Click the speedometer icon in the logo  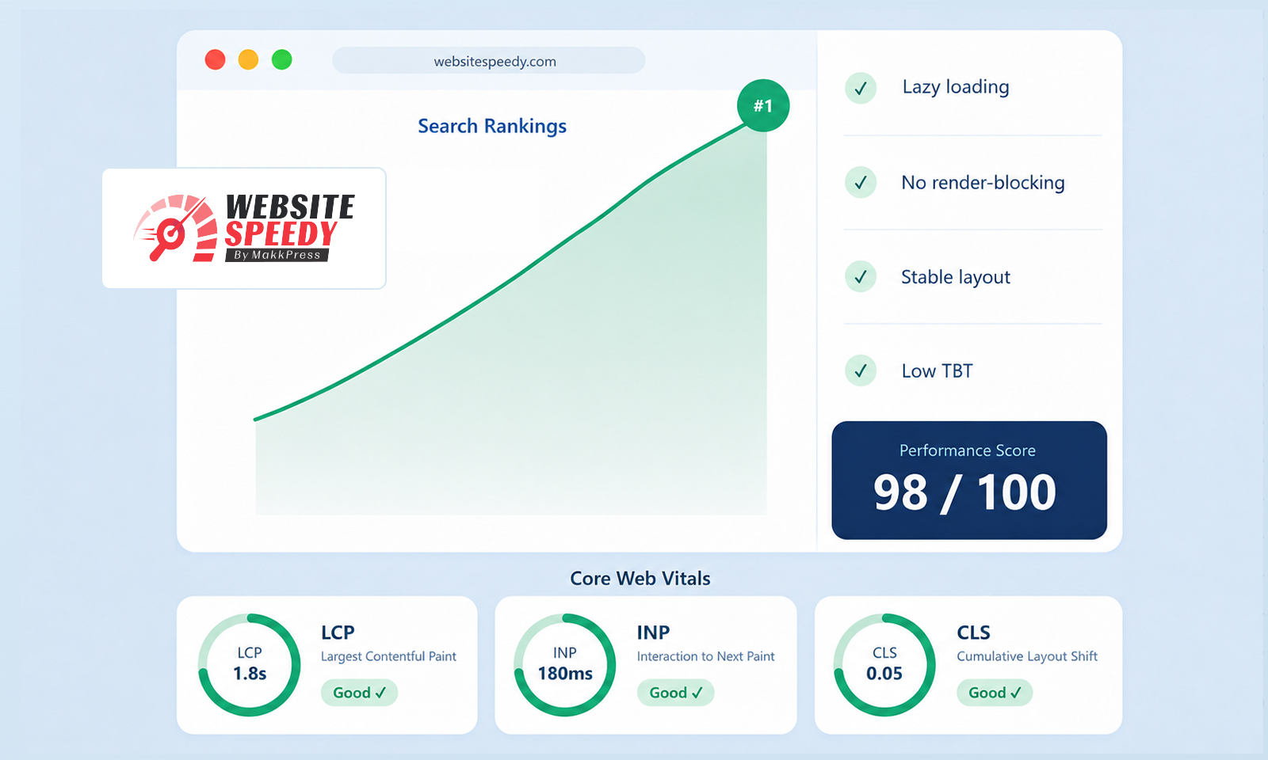pos(175,228)
